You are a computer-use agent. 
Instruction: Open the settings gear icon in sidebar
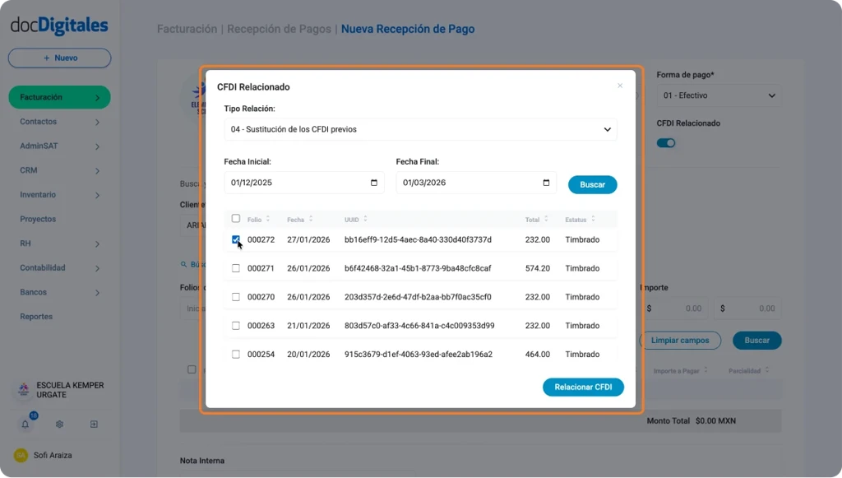click(59, 425)
